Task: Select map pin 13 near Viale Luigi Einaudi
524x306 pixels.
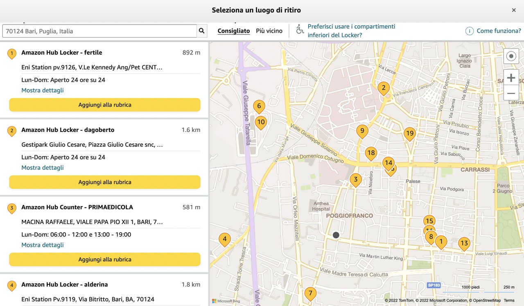Action: (x=464, y=244)
